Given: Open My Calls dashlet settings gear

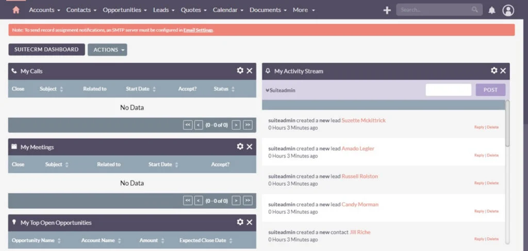Looking at the screenshot, I should click(240, 70).
